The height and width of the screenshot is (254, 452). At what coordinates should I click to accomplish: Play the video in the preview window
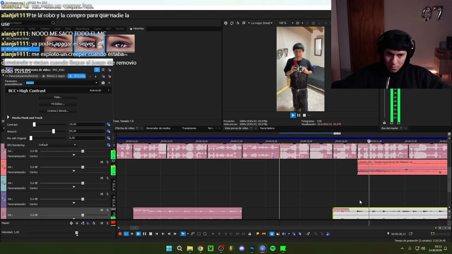coord(293,115)
